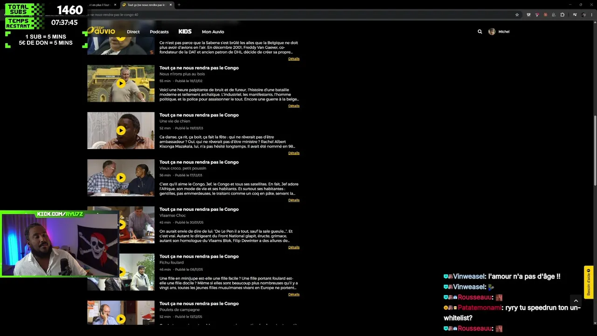Click the subtitle "Vieux croco, petit poussin"

[183, 168]
